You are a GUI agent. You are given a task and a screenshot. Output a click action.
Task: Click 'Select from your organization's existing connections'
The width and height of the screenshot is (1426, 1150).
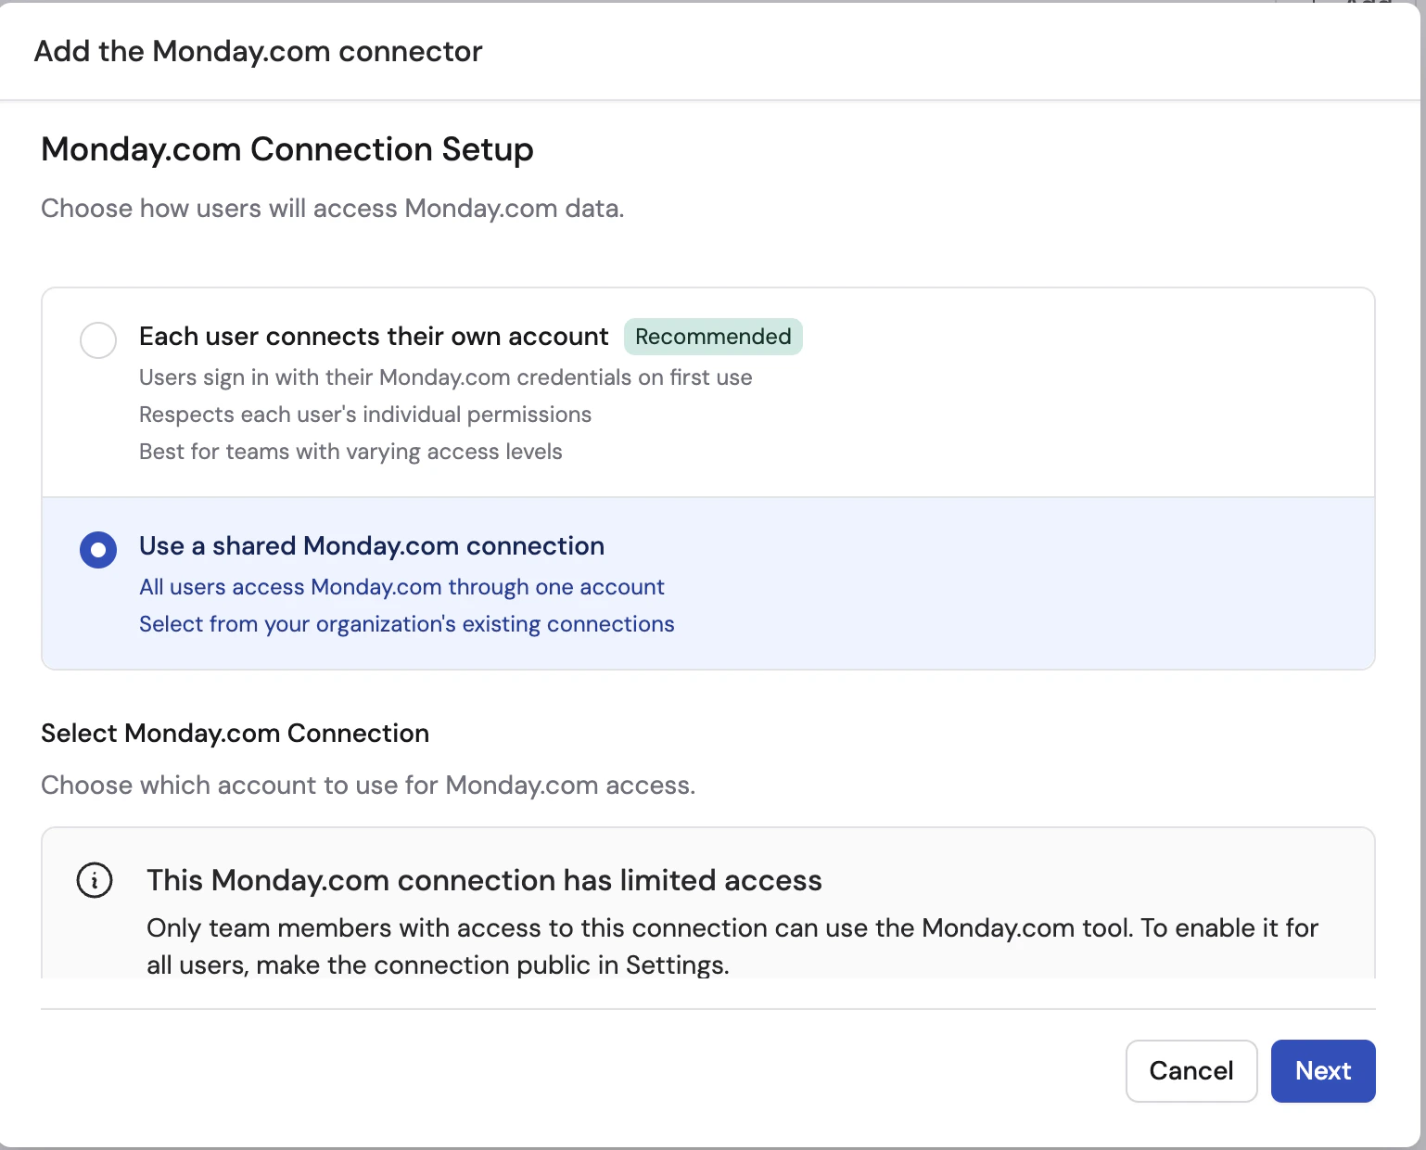pyautogui.click(x=406, y=624)
